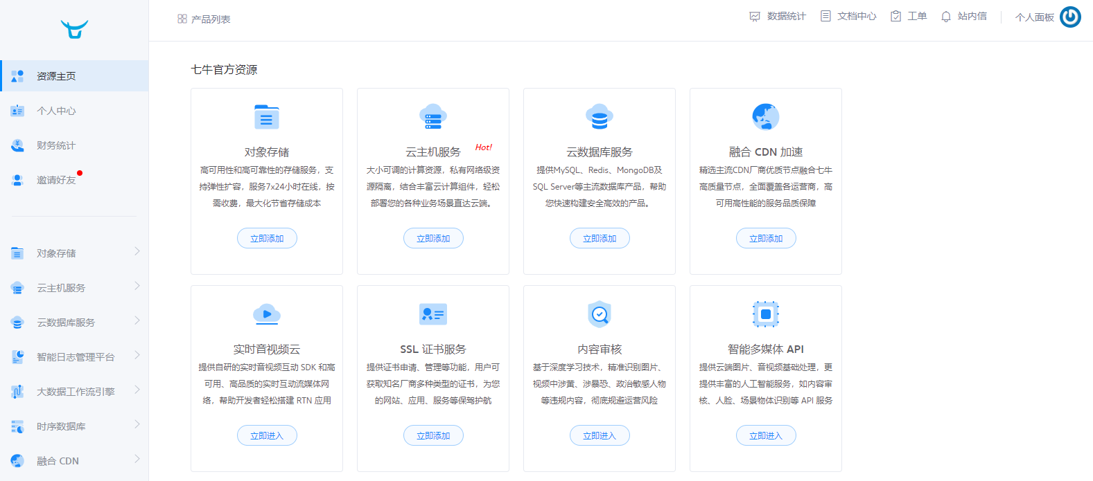This screenshot has height=481, width=1093.
Task: Click the 云数据库服务 card database icon
Action: [x=600, y=117]
